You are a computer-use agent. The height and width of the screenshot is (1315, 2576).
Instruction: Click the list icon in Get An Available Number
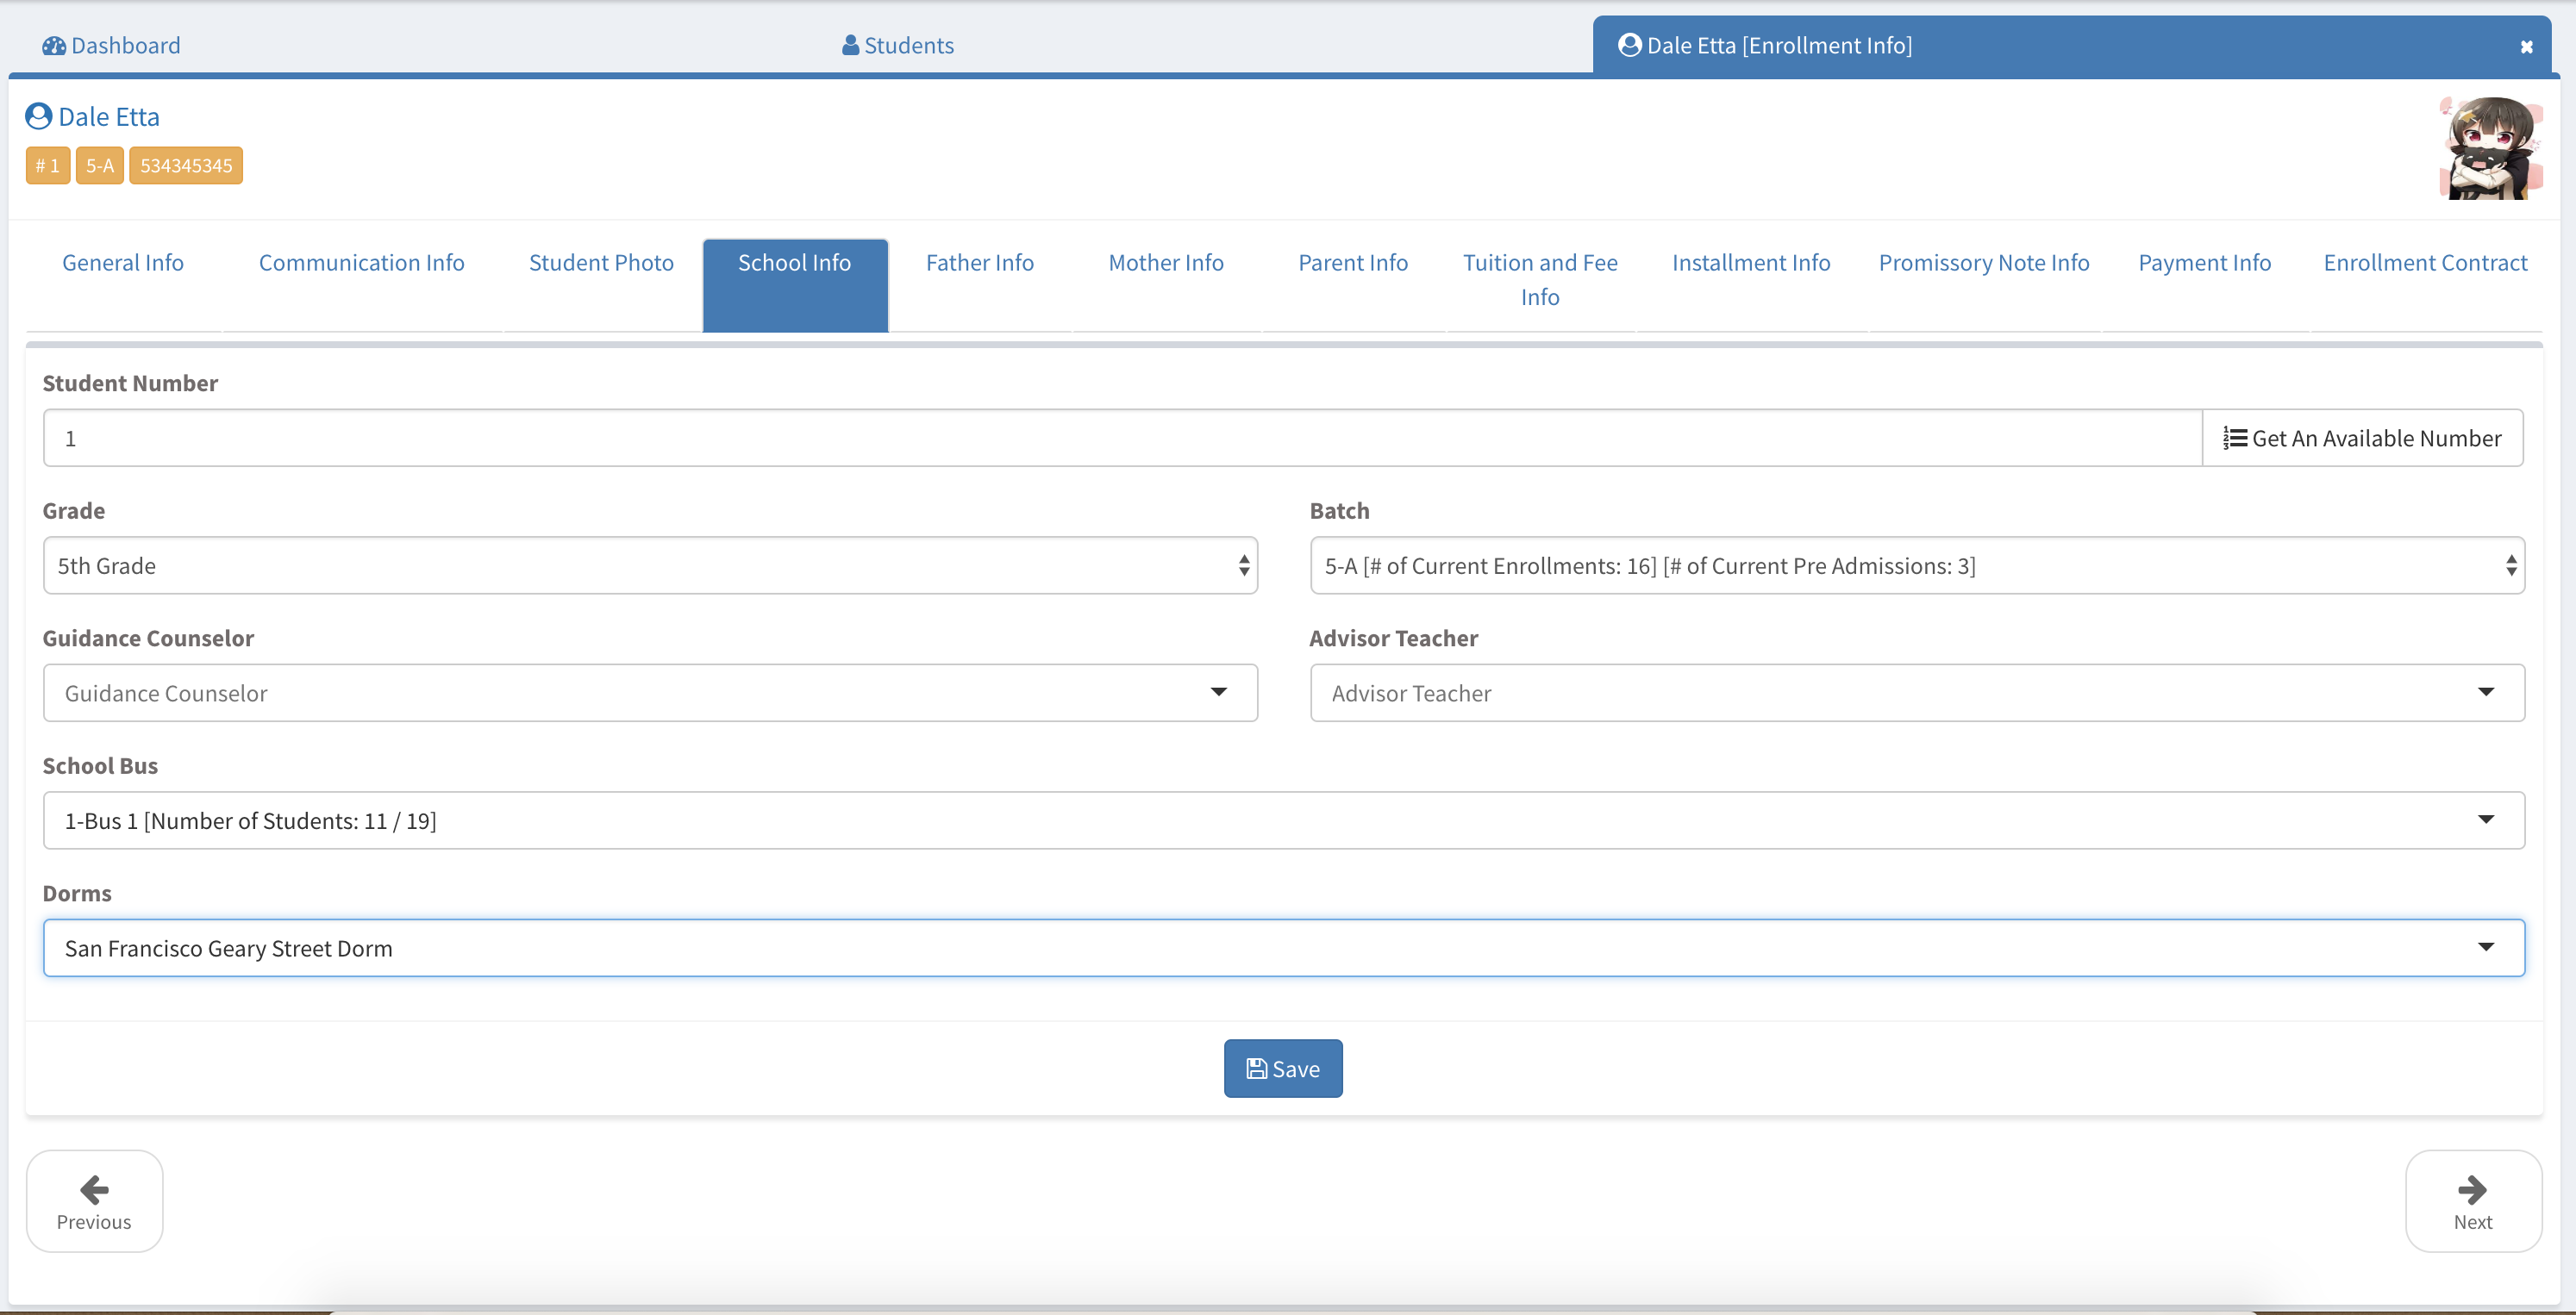click(x=2235, y=438)
